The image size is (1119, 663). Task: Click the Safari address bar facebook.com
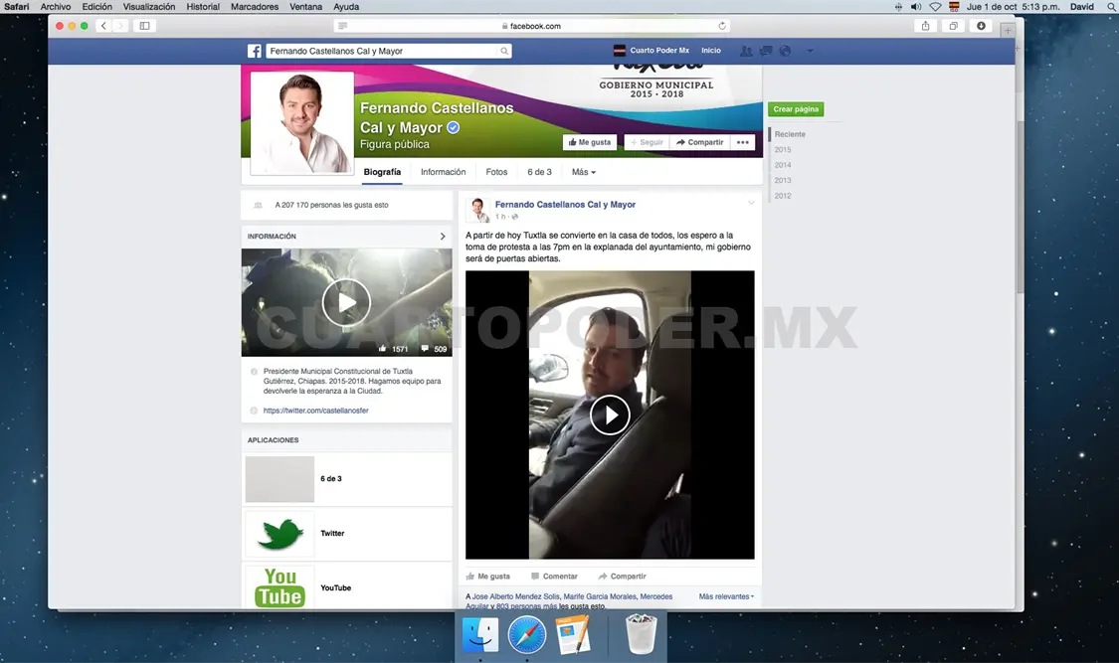tap(532, 26)
